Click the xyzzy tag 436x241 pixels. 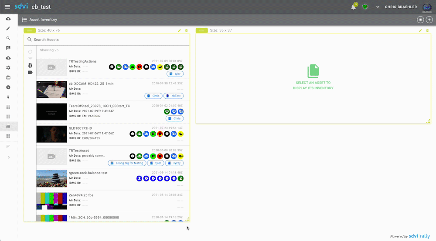(x=174, y=163)
